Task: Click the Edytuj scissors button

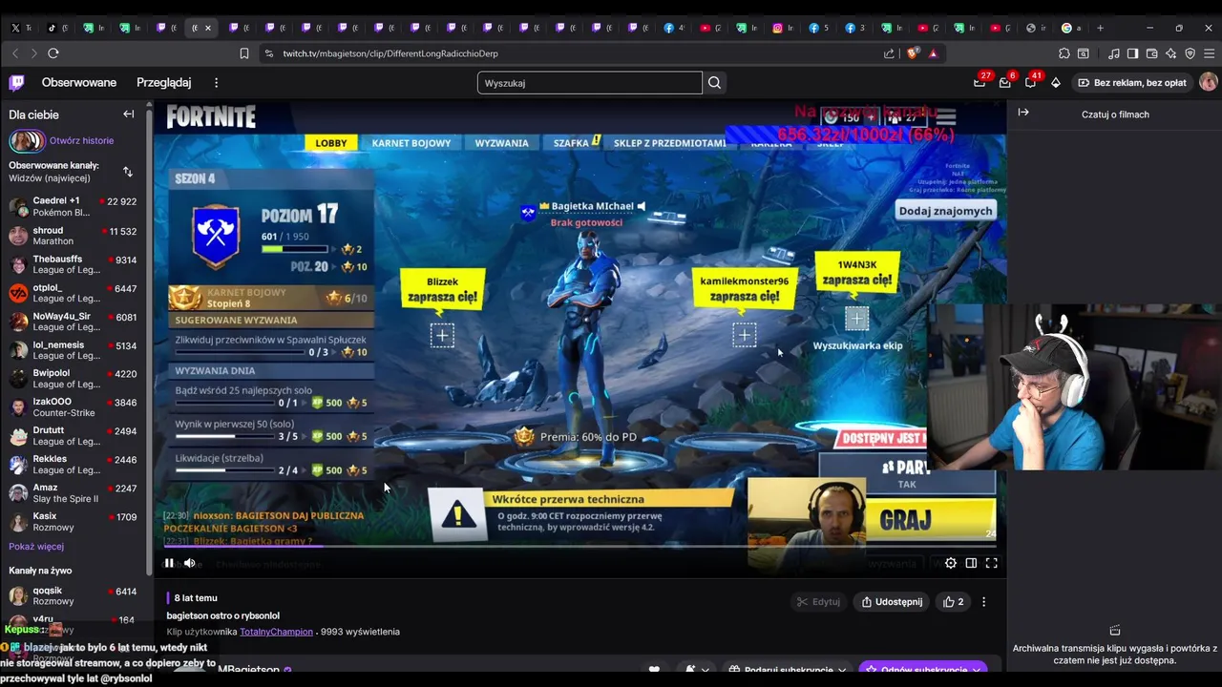Action: click(818, 602)
